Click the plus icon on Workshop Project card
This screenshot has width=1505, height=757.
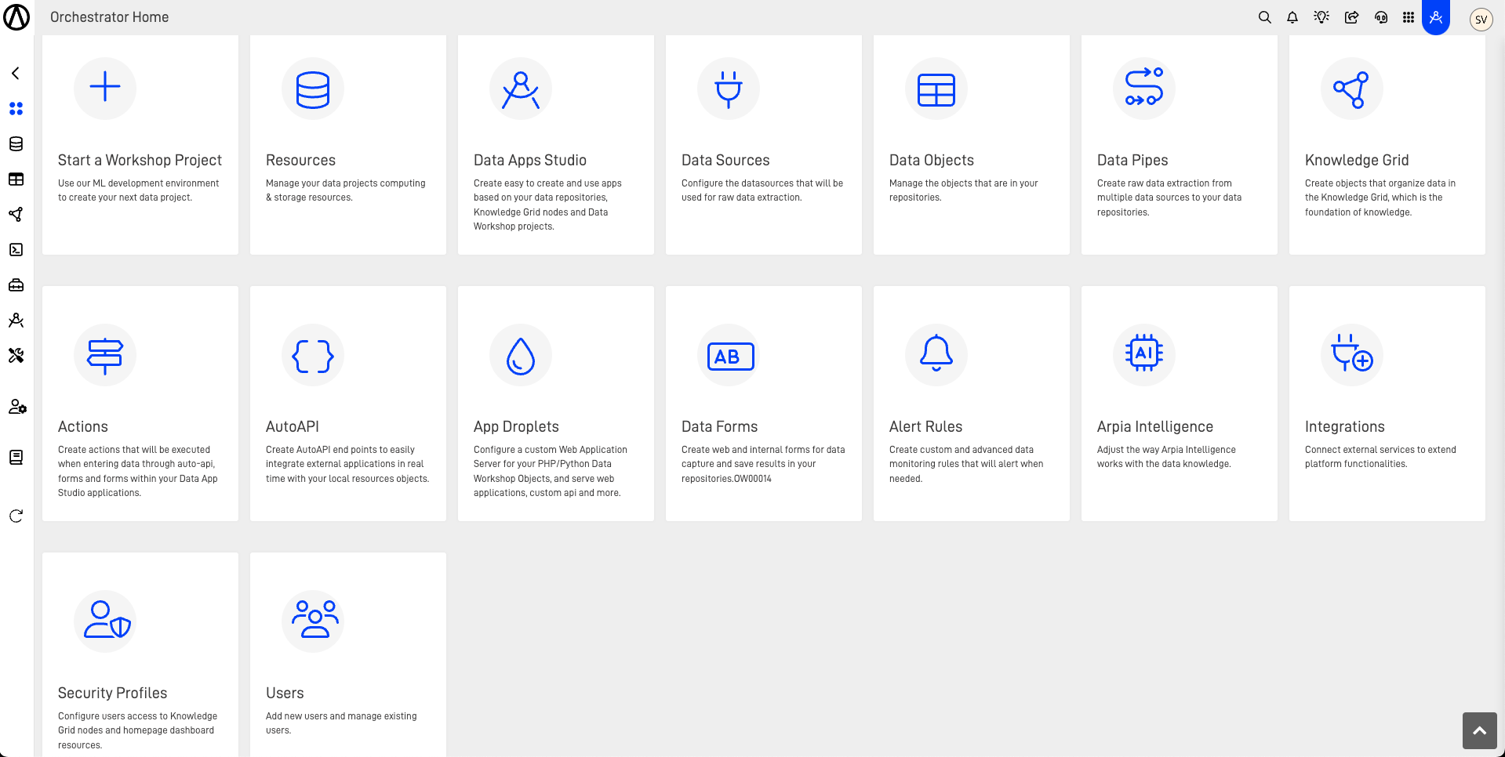[105, 88]
